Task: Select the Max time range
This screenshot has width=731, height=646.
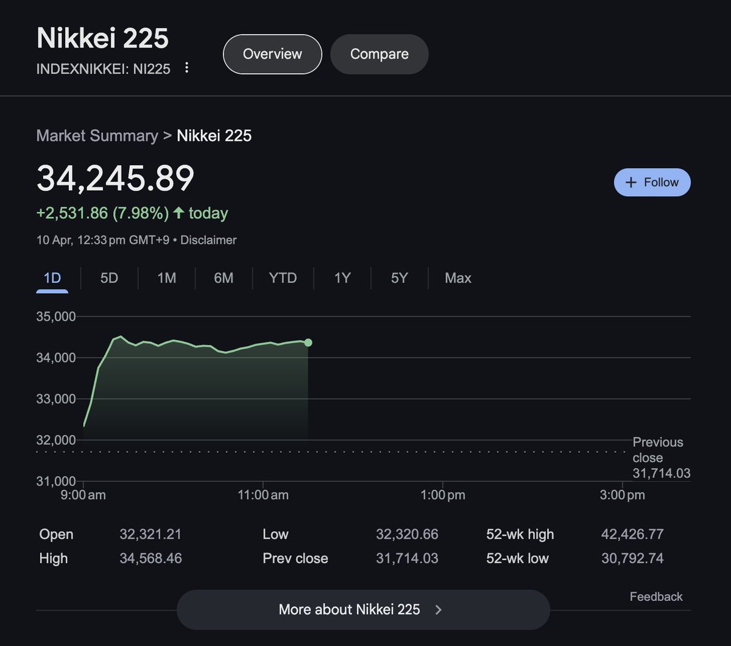Action: click(x=458, y=278)
